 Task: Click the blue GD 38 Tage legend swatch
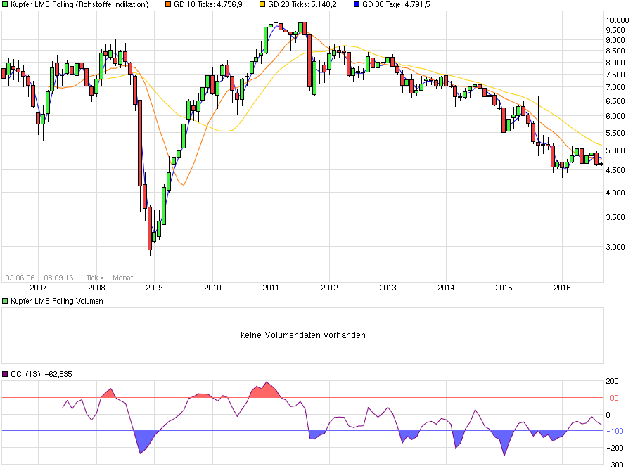[x=357, y=5]
